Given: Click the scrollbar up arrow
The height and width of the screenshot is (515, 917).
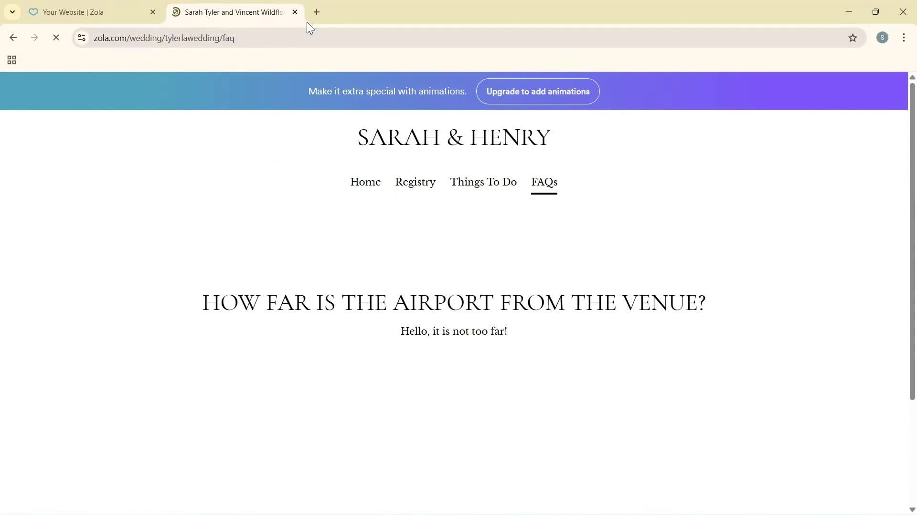Looking at the screenshot, I should tap(912, 77).
